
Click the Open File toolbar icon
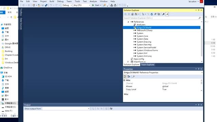click(x=39, y=5)
